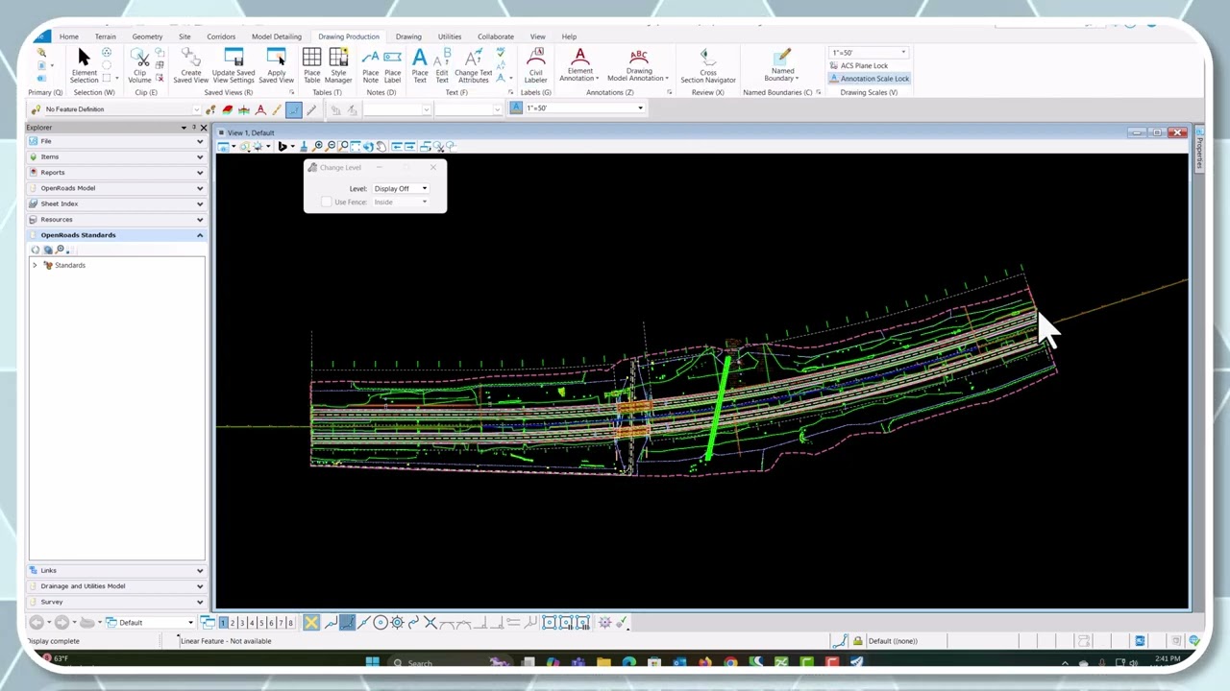
Task: Toggle the Annotation Scale Lock
Action: pos(869,79)
